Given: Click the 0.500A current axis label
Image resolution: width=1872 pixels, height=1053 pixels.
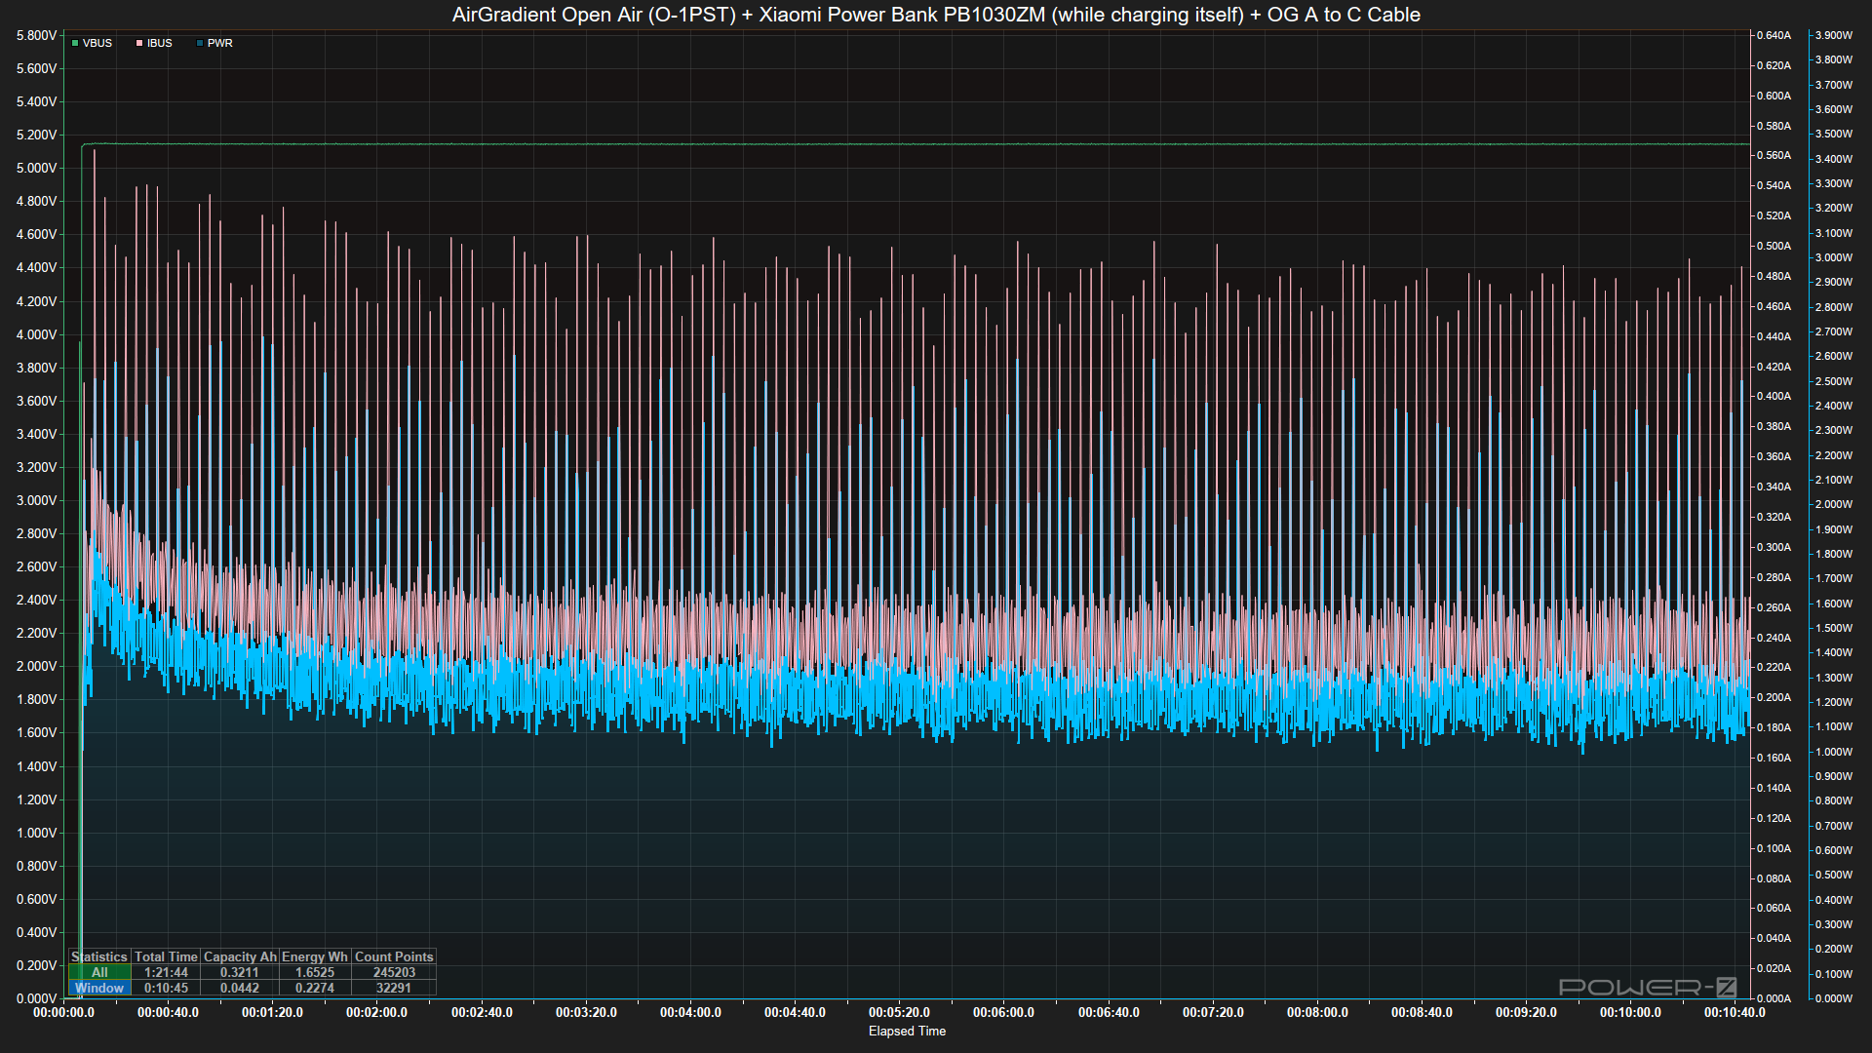Looking at the screenshot, I should click(1774, 246).
